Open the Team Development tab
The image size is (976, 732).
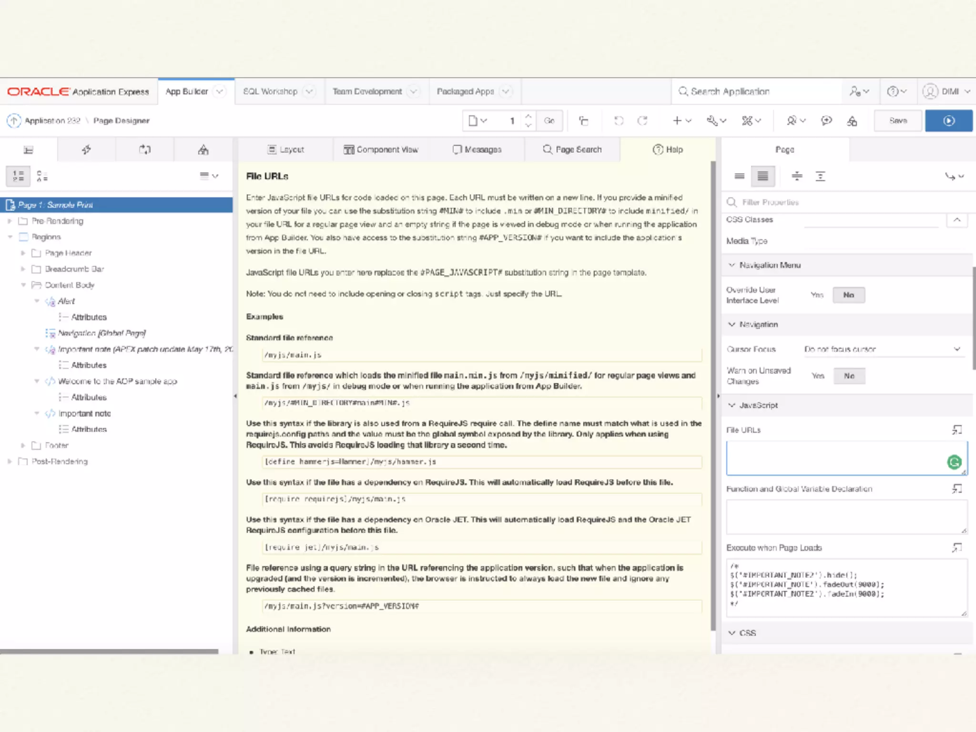[367, 91]
